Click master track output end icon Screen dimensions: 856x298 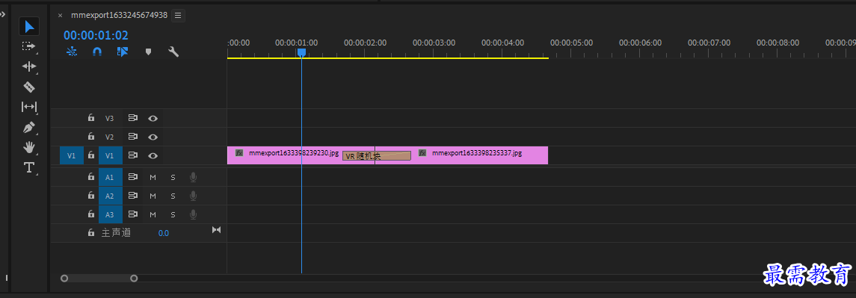(216, 230)
